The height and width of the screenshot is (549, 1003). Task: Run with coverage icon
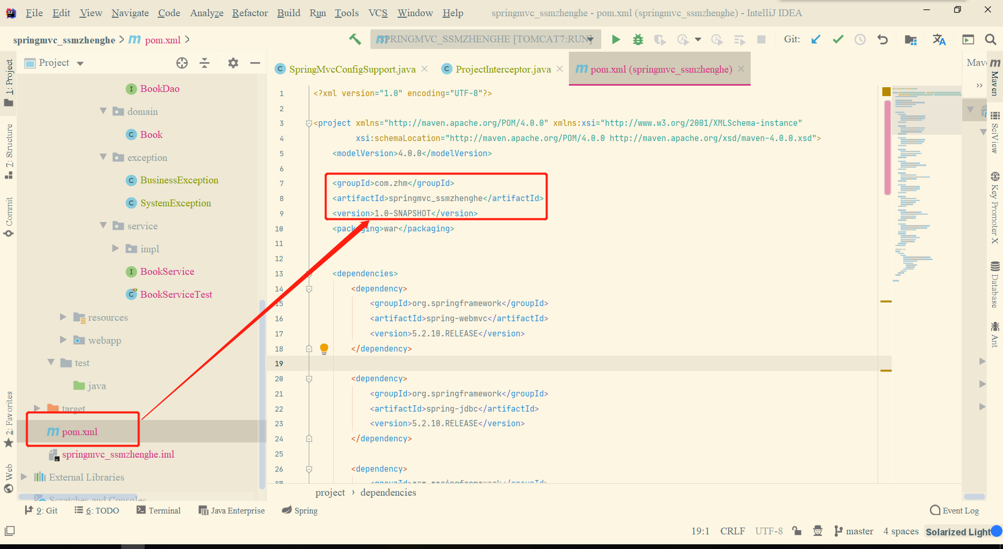660,40
